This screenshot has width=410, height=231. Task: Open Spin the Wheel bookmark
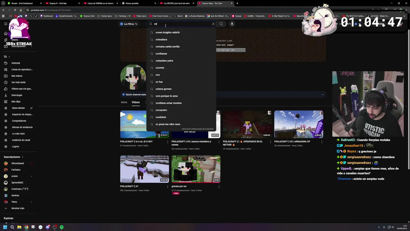click(218, 16)
